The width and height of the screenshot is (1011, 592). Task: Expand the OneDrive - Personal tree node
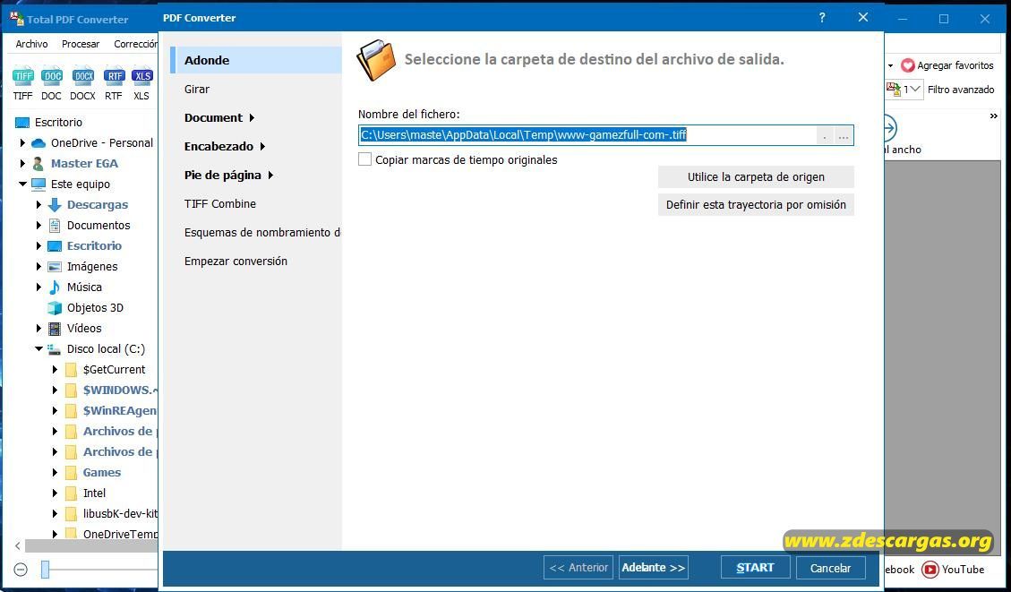(x=22, y=143)
